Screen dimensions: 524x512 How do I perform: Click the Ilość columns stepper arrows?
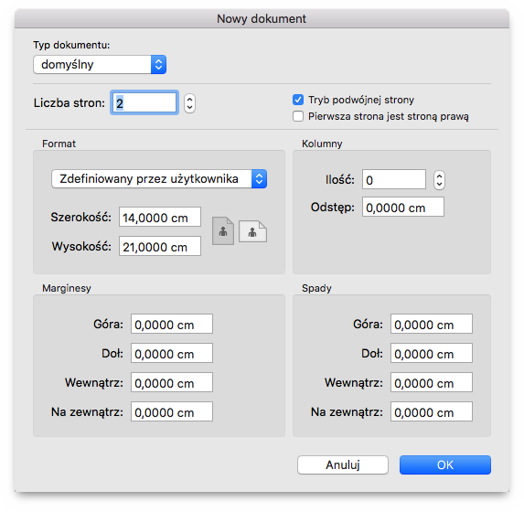click(x=439, y=180)
